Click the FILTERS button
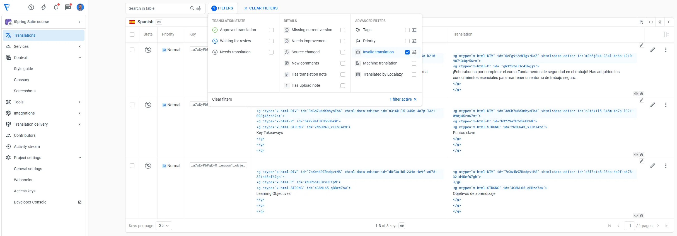The image size is (677, 236). [223, 8]
